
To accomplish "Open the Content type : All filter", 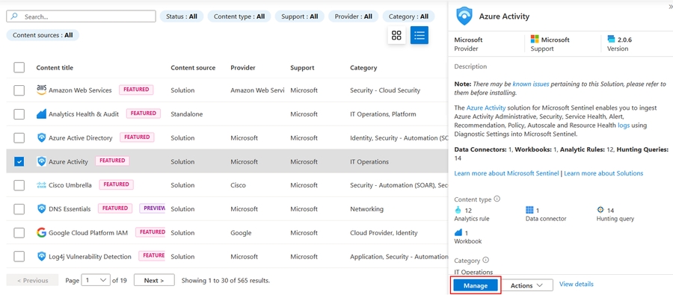I will 239,16.
